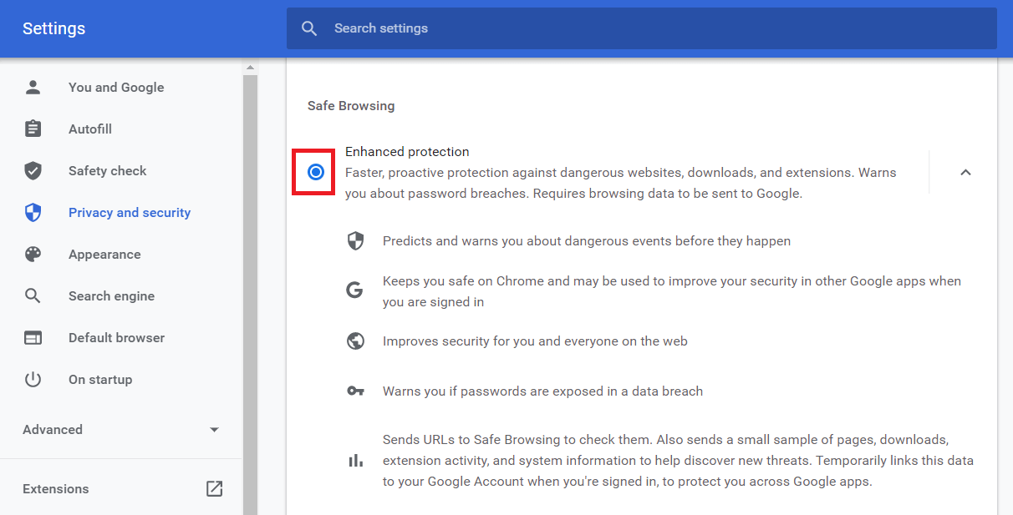Screen dimensions: 1013x515
Task: Click the magnifier icon in the search bar
Action: (309, 28)
